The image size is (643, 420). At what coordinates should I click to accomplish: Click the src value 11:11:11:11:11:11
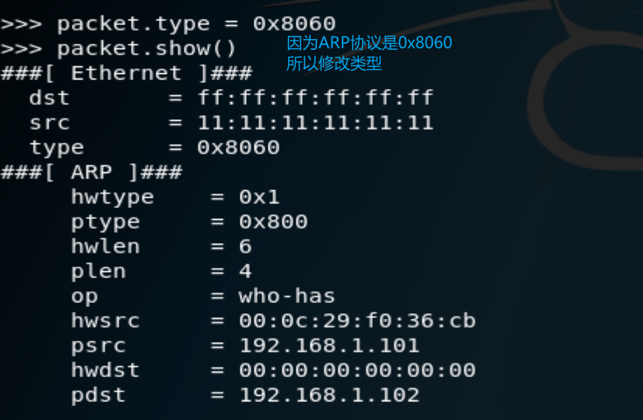click(315, 122)
